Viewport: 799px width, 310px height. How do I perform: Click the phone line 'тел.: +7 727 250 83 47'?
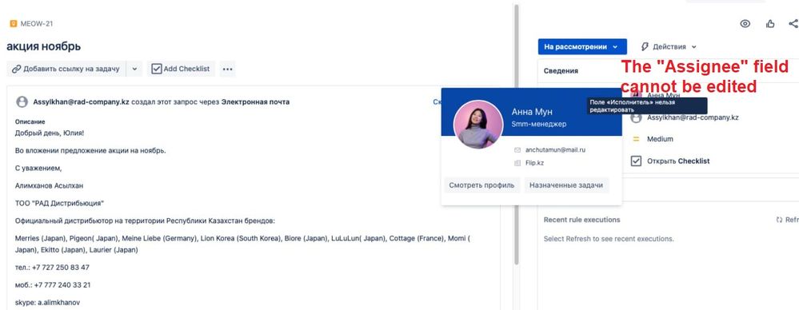coord(53,267)
